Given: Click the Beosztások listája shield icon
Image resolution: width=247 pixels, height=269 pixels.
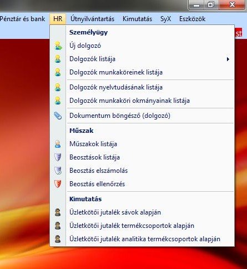Looking at the screenshot, I should pyautogui.click(x=58, y=157).
